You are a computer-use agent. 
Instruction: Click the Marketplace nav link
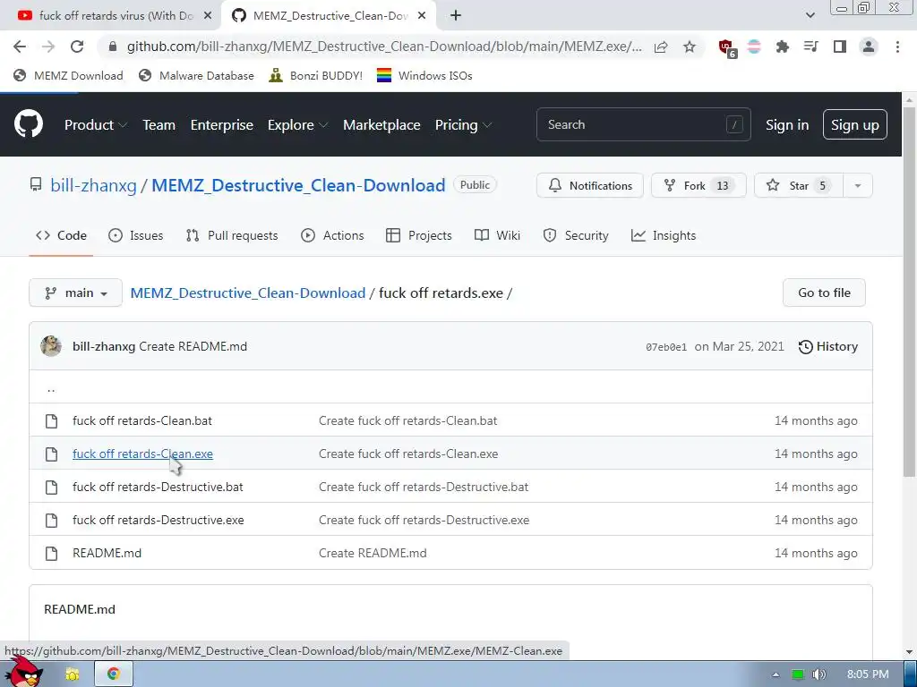381,125
